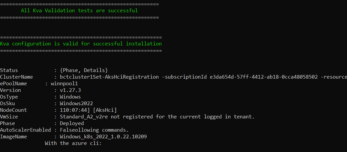Click the Phase value 'Deployed'
Image resolution: width=347 pixels, height=152 pixels.
pos(72,123)
